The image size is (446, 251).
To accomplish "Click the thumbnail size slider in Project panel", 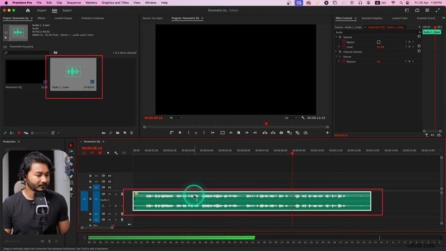I will (39, 133).
